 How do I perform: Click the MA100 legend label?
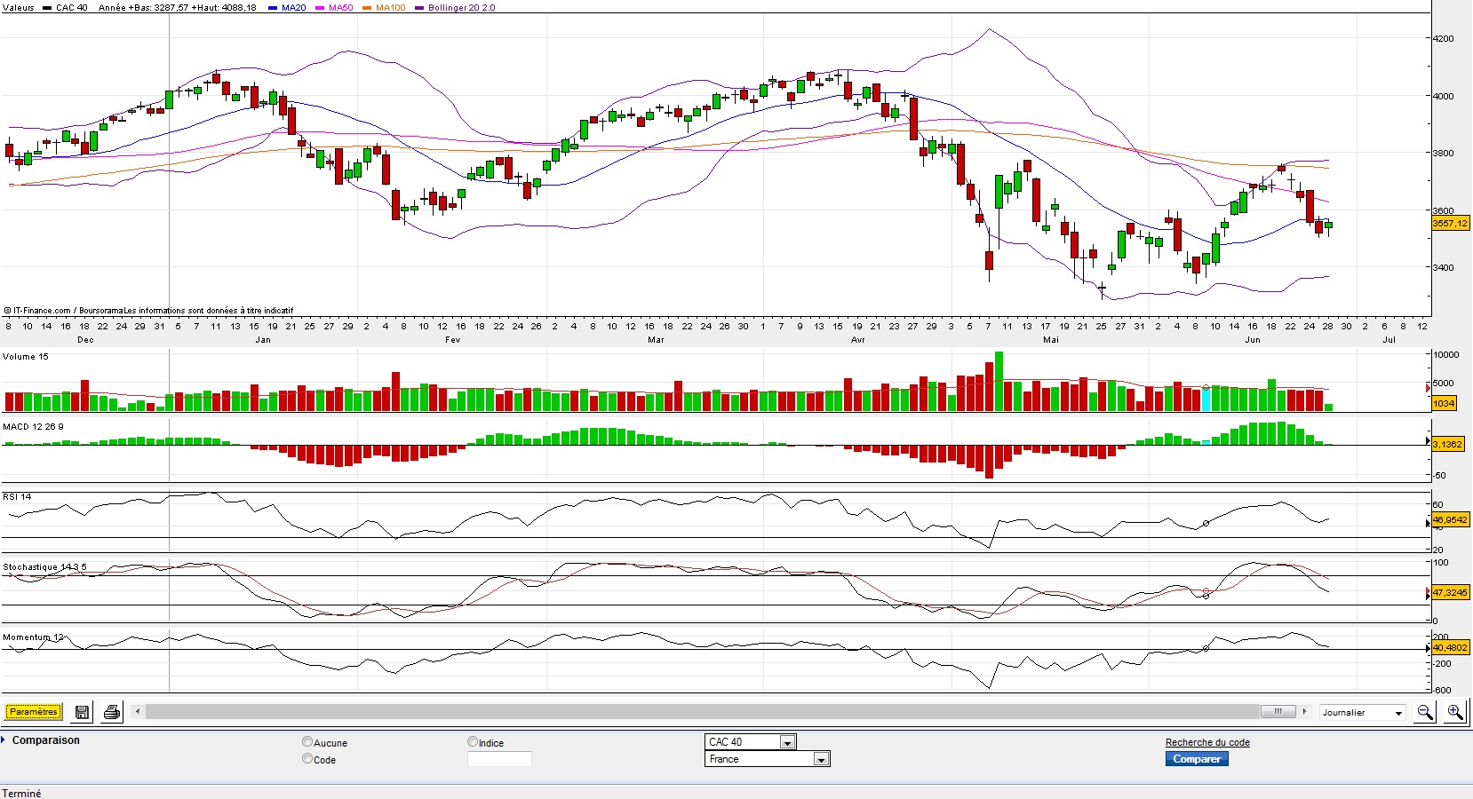click(391, 8)
